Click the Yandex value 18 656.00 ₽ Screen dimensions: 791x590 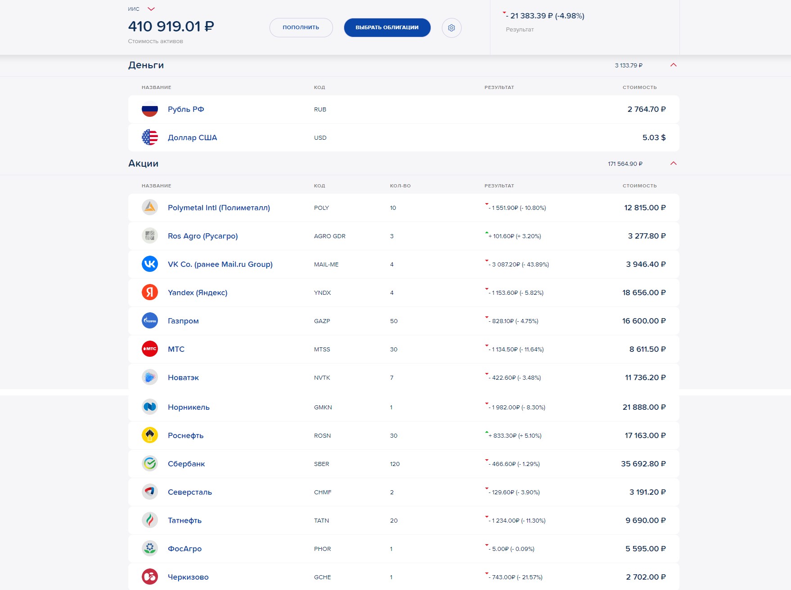pos(644,293)
